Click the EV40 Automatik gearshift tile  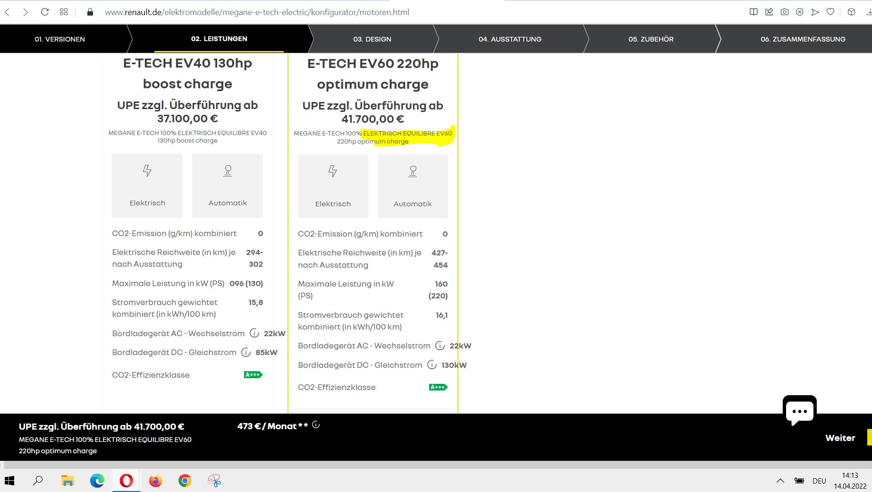tap(228, 186)
